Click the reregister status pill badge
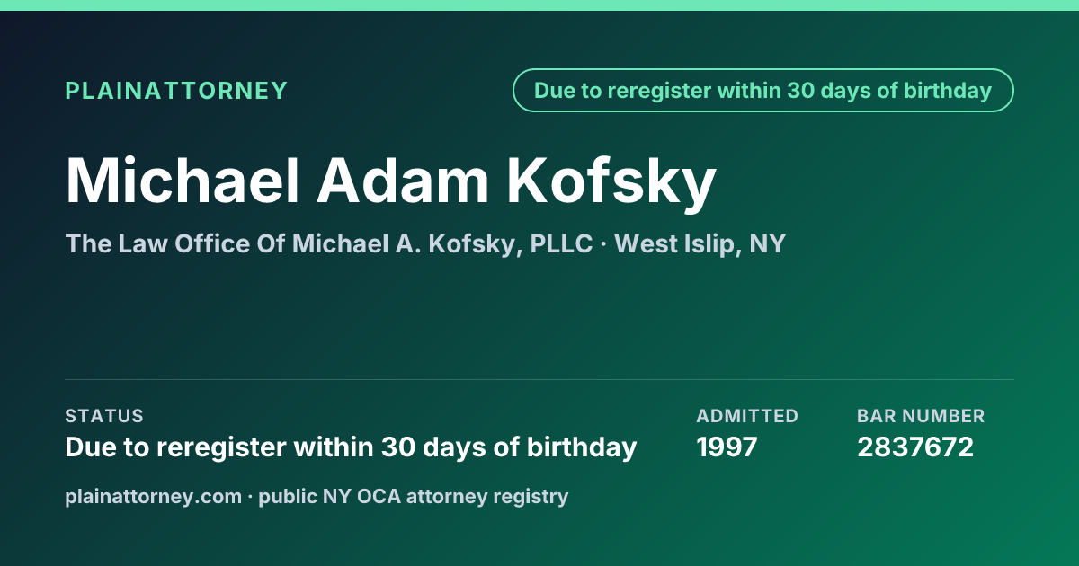Screen dimensions: 1079x566 [763, 91]
